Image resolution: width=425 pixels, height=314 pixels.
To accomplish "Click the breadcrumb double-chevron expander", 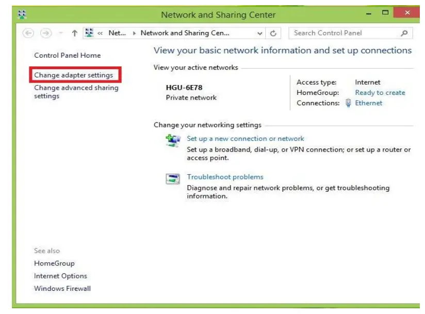I will [x=100, y=34].
